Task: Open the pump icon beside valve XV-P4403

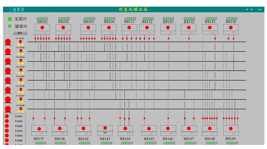Action: pyautogui.click(x=8, y=61)
